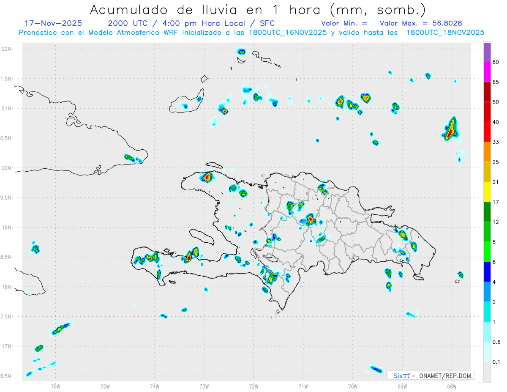This screenshot has width=507, height=392.
Task: Click the legend label "80"
Action: point(496,63)
